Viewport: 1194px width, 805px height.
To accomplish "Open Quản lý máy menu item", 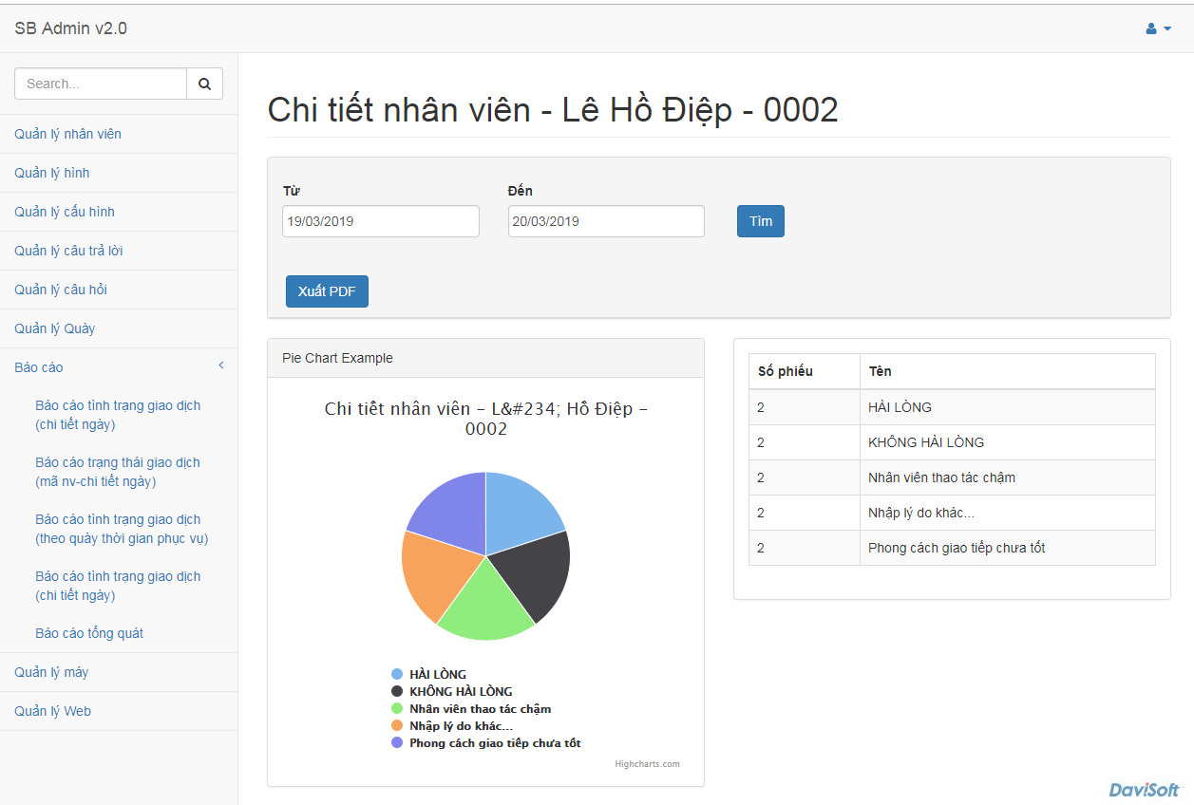I will pyautogui.click(x=51, y=672).
